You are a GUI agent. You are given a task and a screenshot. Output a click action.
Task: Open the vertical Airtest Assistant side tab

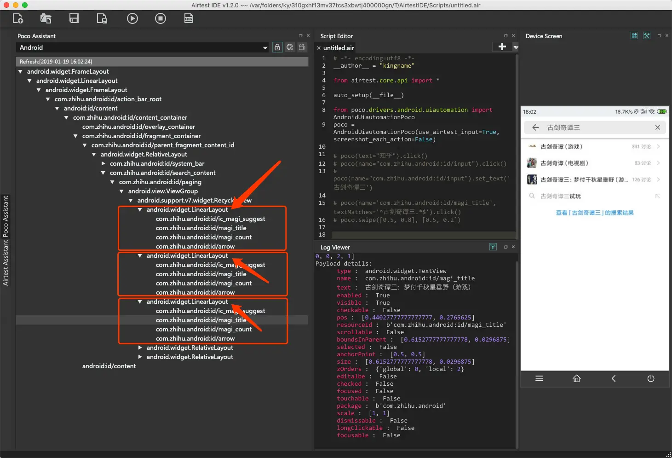pyautogui.click(x=6, y=262)
